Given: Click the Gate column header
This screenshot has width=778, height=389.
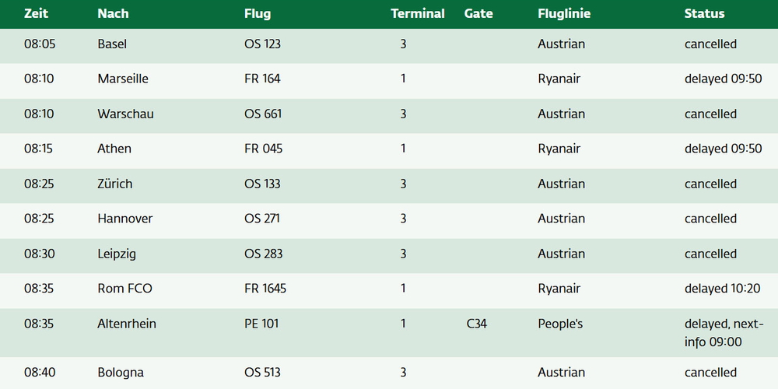Looking at the screenshot, I should pos(478,13).
